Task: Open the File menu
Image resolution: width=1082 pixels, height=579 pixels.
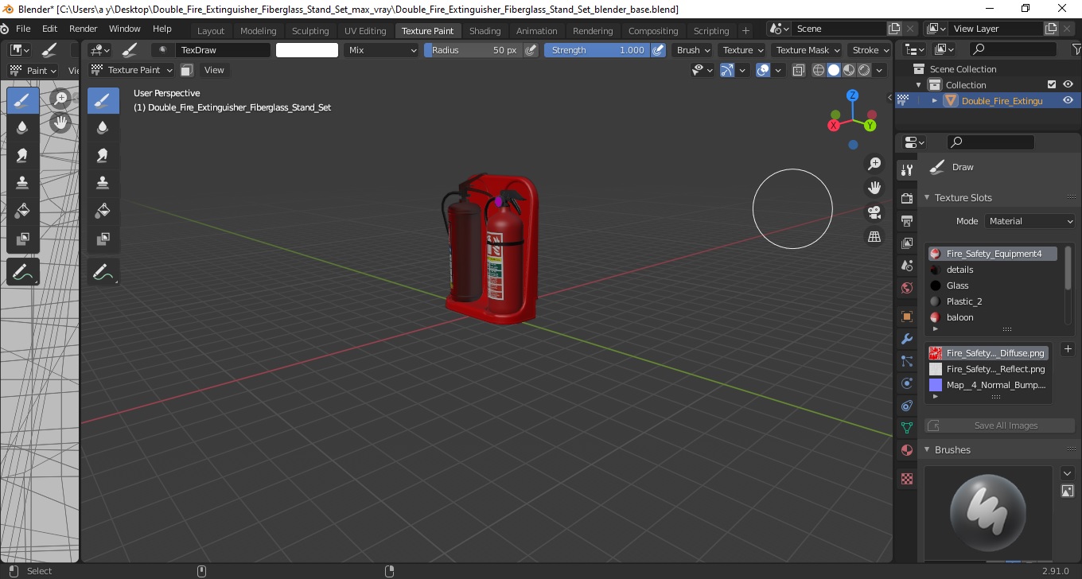Action: [x=23, y=29]
